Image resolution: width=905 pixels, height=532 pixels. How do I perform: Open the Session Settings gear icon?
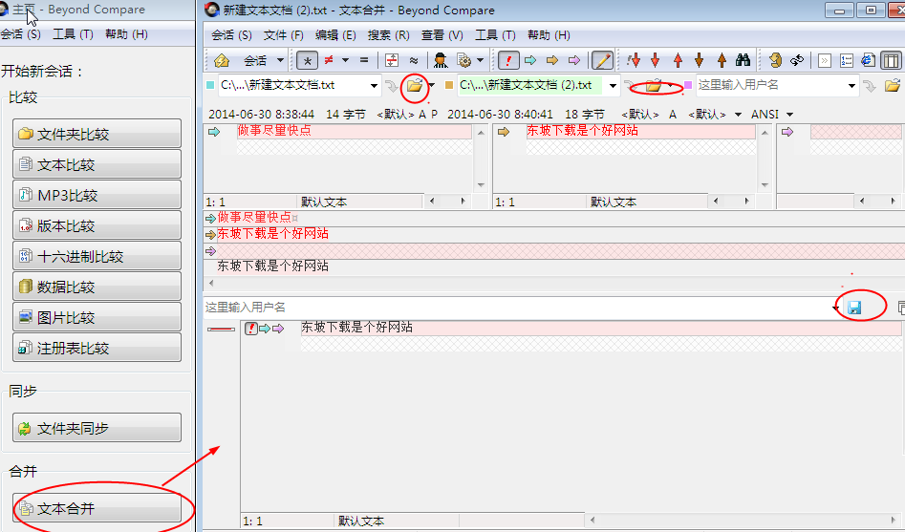click(463, 60)
